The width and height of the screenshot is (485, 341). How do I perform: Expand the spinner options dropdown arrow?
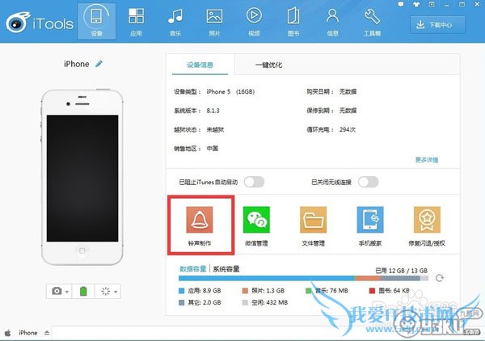(116, 292)
